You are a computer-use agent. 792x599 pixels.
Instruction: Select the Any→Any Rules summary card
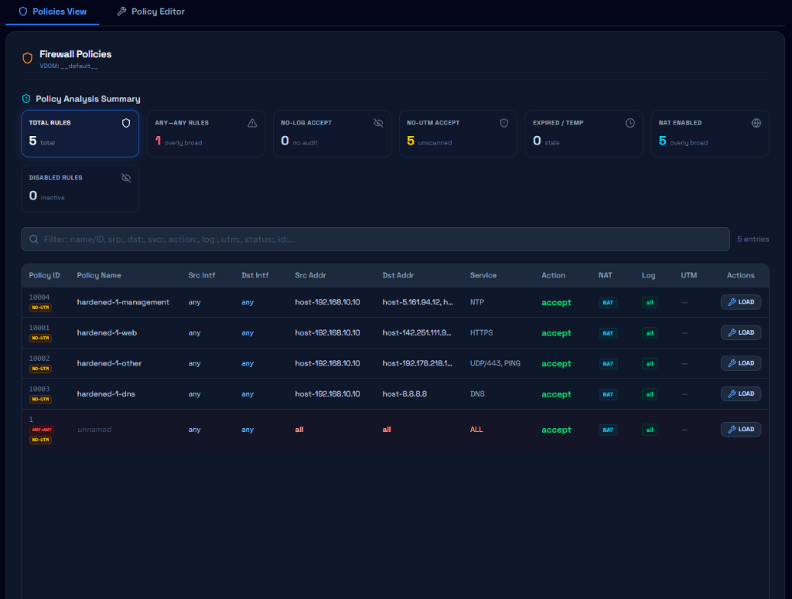[x=206, y=134]
